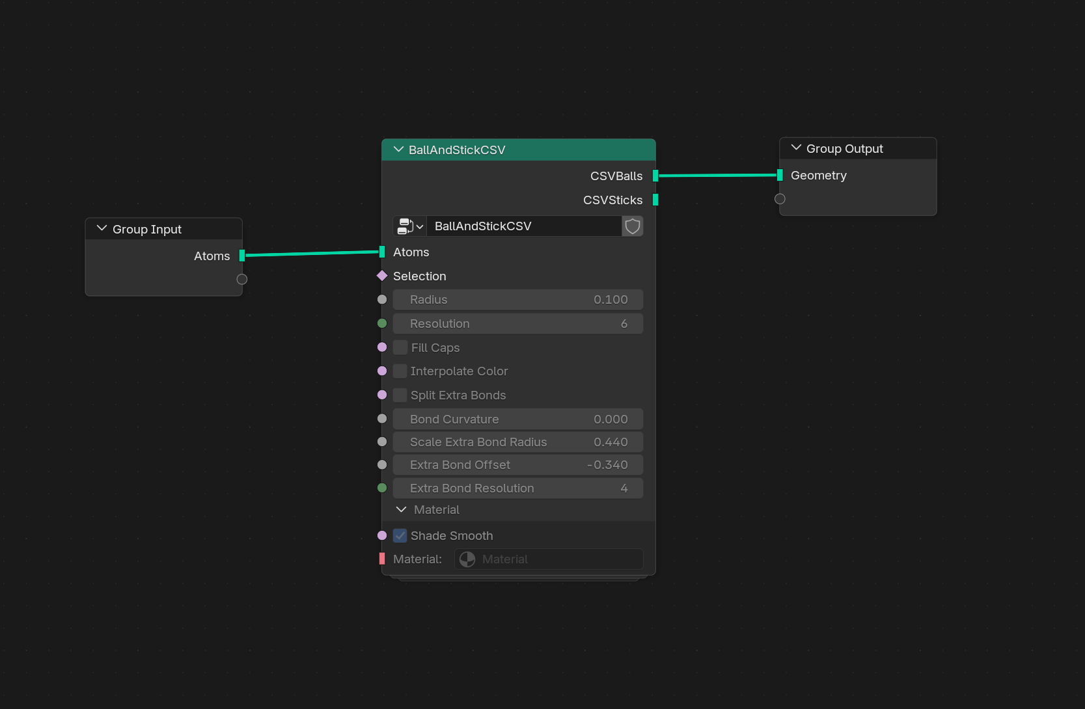Viewport: 1085px width, 709px height.
Task: Enable the Split Extra Bonds checkbox
Action: click(x=400, y=395)
